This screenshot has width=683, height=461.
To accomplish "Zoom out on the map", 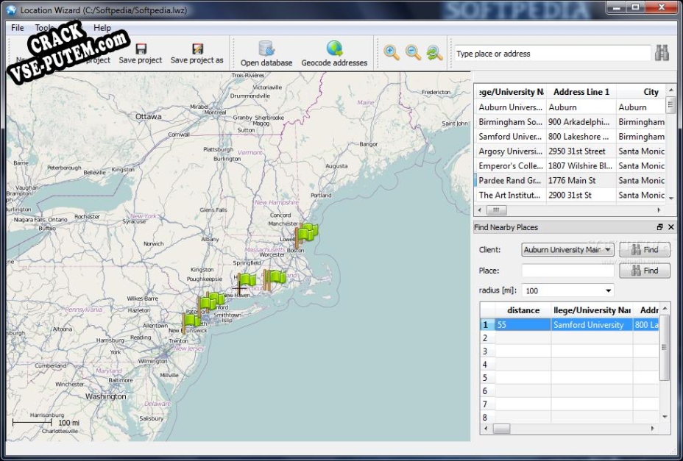I will point(414,52).
